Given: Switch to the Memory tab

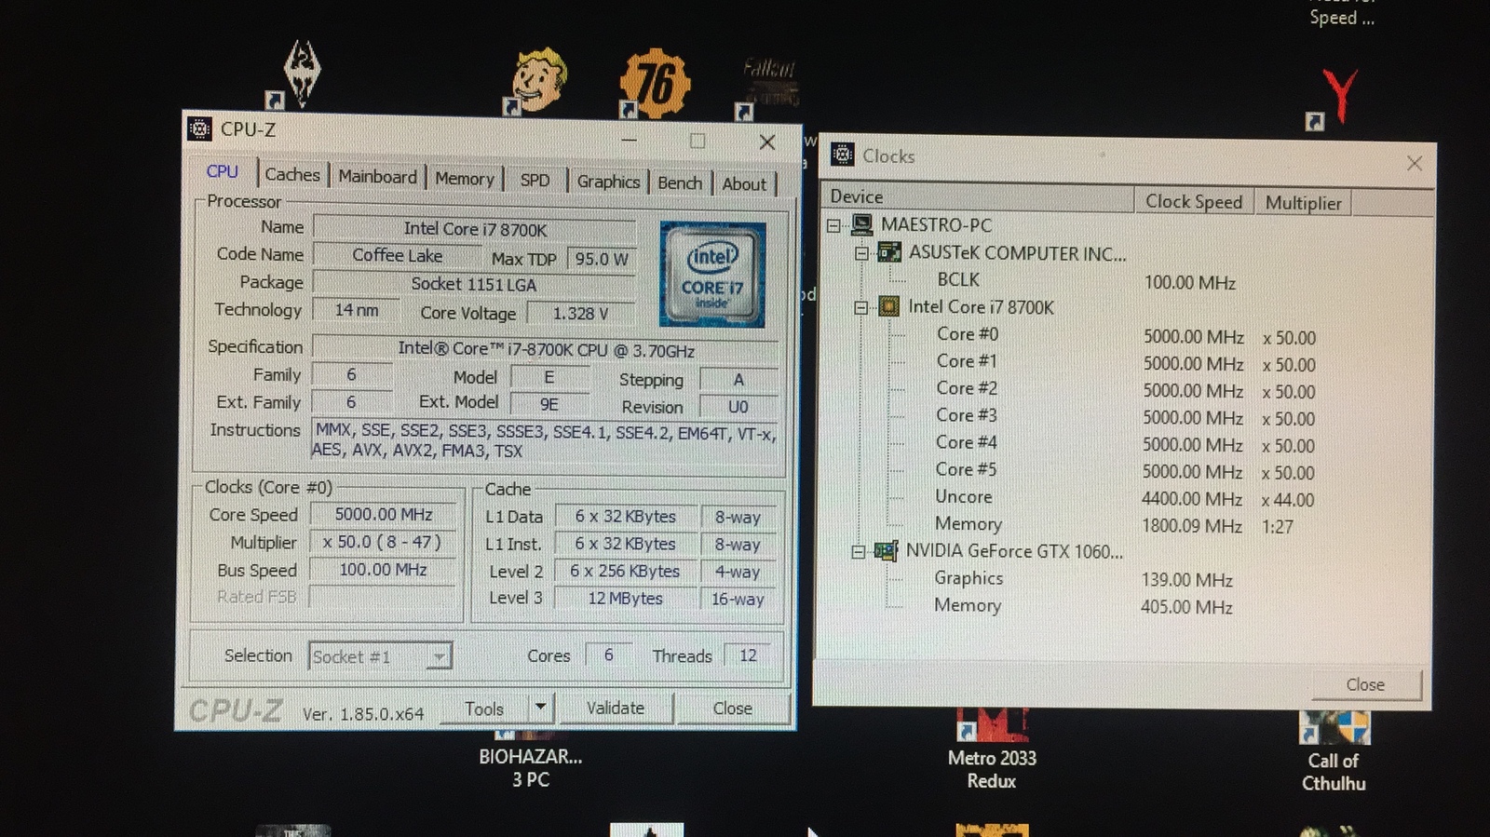Looking at the screenshot, I should tap(464, 179).
